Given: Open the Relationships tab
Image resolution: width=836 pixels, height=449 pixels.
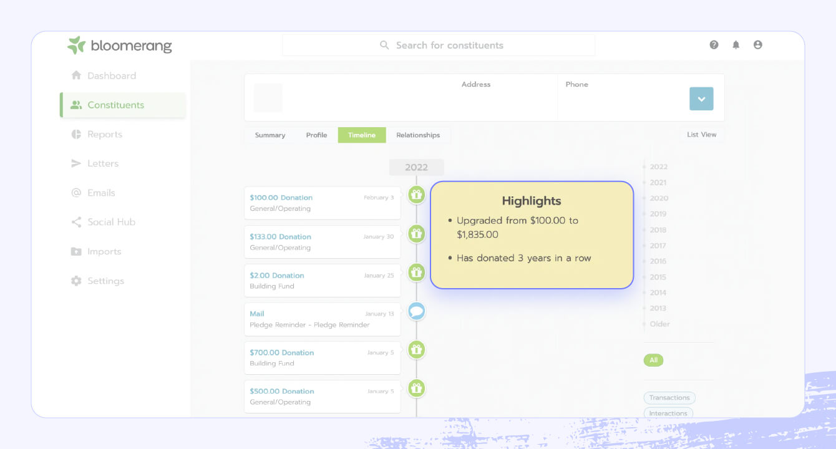Looking at the screenshot, I should (x=418, y=135).
